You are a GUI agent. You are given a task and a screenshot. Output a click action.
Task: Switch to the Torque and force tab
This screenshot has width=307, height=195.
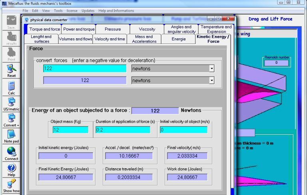coord(45,29)
